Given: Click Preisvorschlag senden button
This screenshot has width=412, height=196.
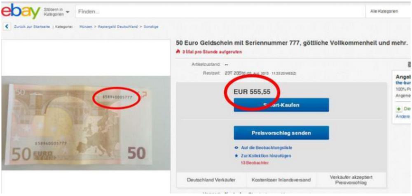Looking at the screenshot, I should 281,133.
